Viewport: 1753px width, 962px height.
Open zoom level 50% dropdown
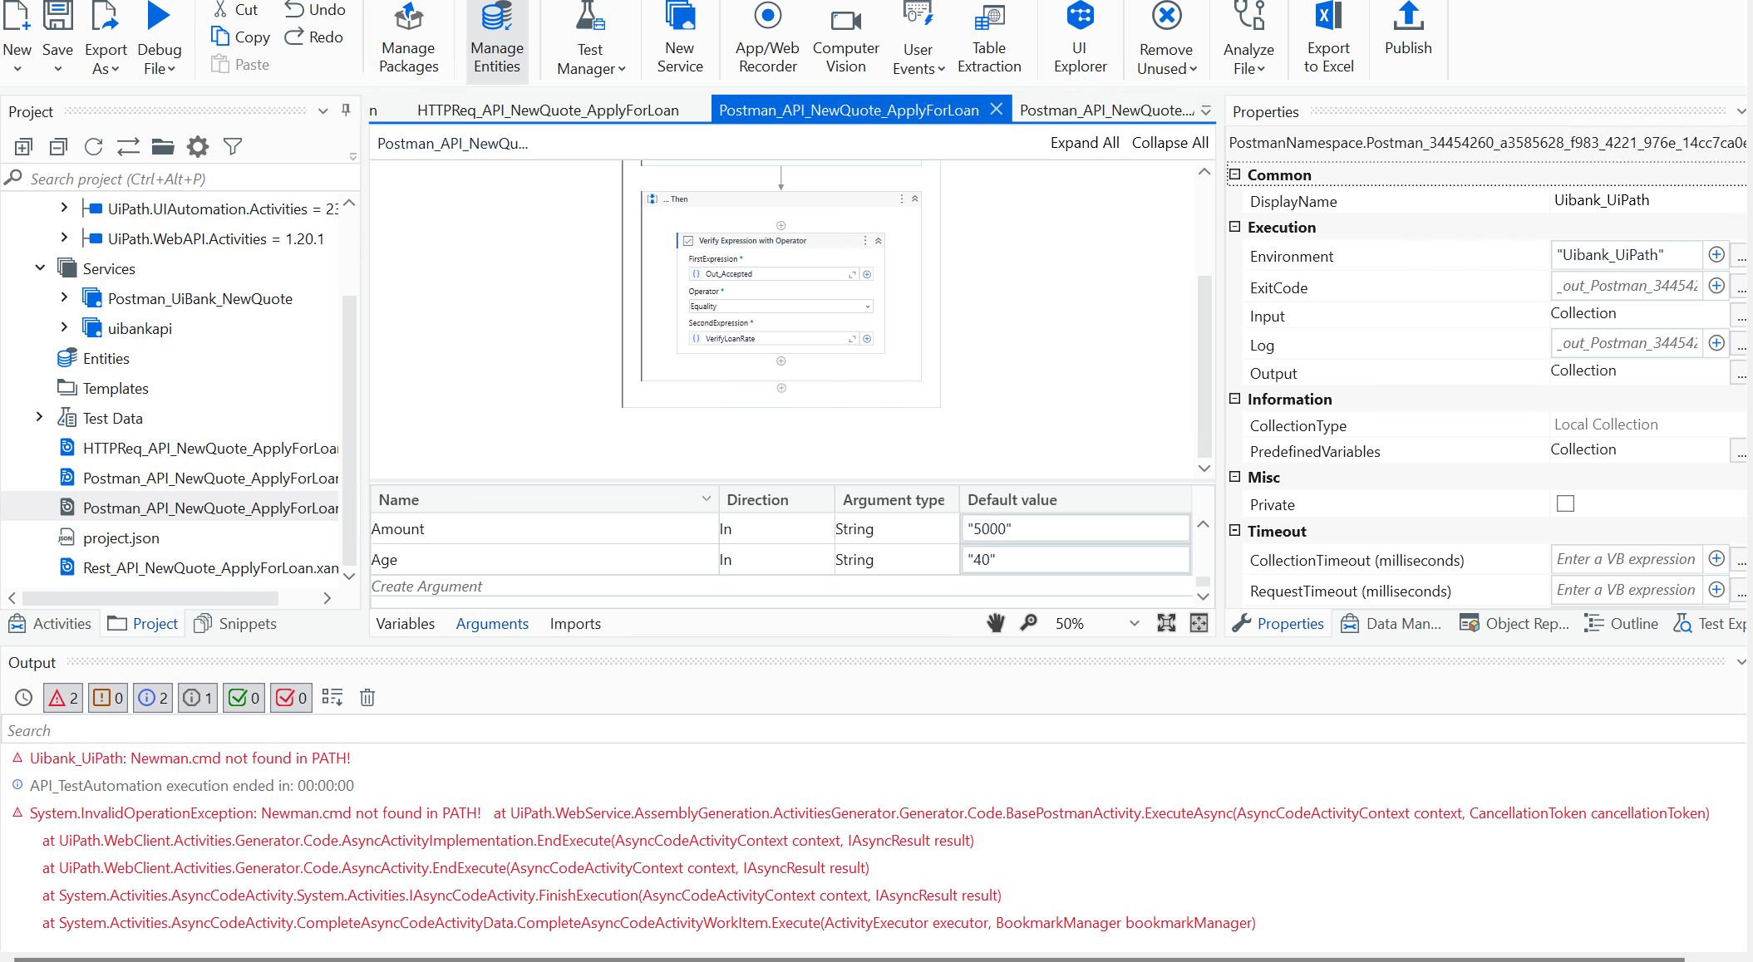click(1134, 624)
